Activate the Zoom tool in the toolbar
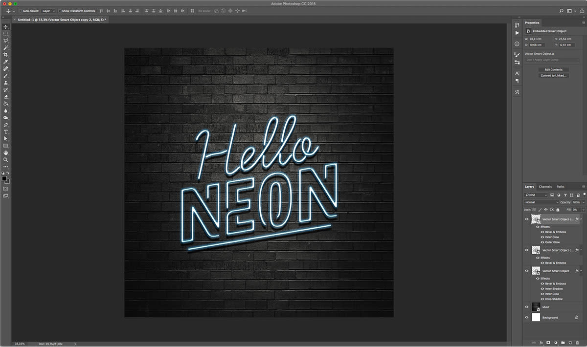 6,159
